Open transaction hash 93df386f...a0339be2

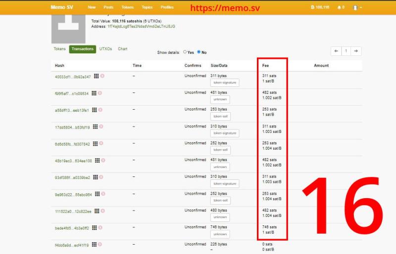(72, 177)
